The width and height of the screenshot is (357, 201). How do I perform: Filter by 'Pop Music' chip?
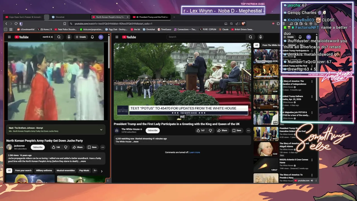click(84, 170)
